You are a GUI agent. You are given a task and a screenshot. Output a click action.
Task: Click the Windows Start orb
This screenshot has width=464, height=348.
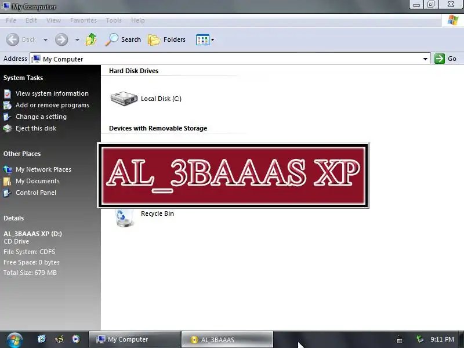14,340
